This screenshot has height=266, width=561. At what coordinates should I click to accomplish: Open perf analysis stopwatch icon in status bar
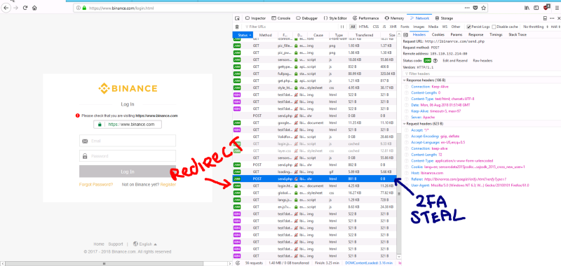tap(238, 262)
